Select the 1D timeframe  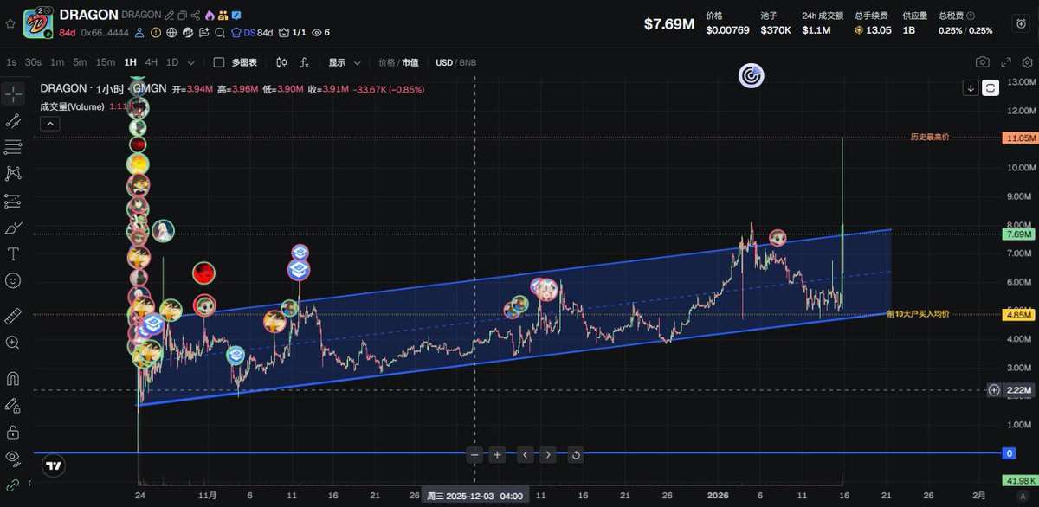[x=172, y=62]
